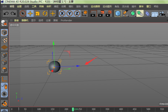Click the green timeline playhead at frame 224
The height and width of the screenshot is (112, 168).
73,109
